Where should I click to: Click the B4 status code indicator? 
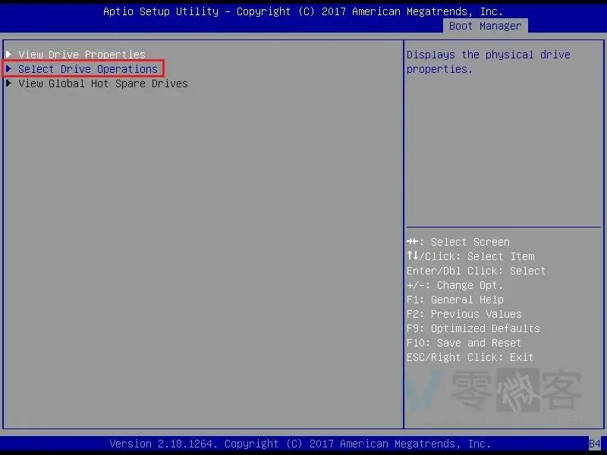click(594, 444)
